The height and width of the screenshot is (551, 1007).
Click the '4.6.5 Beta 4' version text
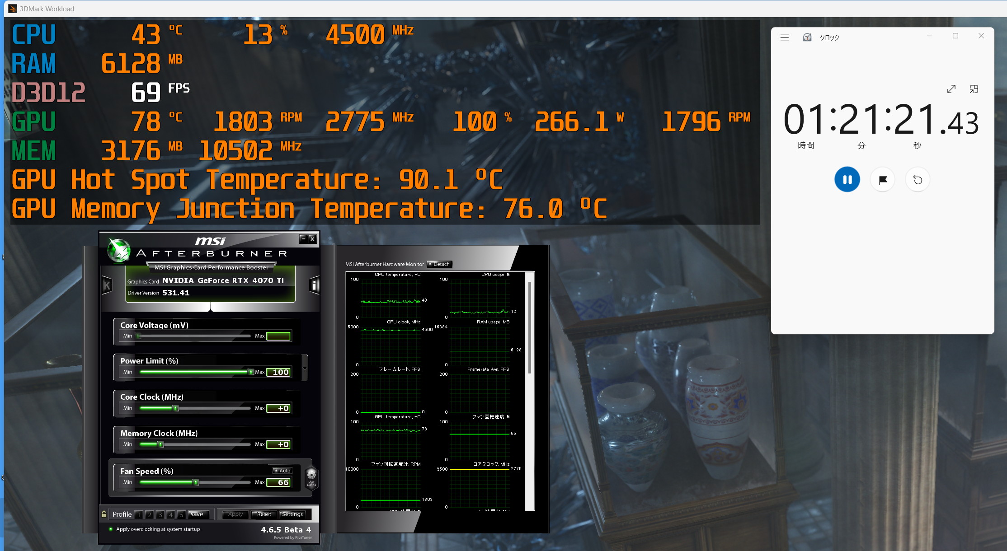286,530
